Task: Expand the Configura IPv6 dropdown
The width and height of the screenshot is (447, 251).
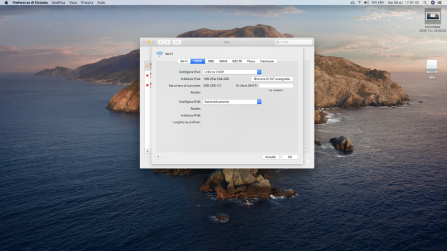Action: tap(232, 102)
